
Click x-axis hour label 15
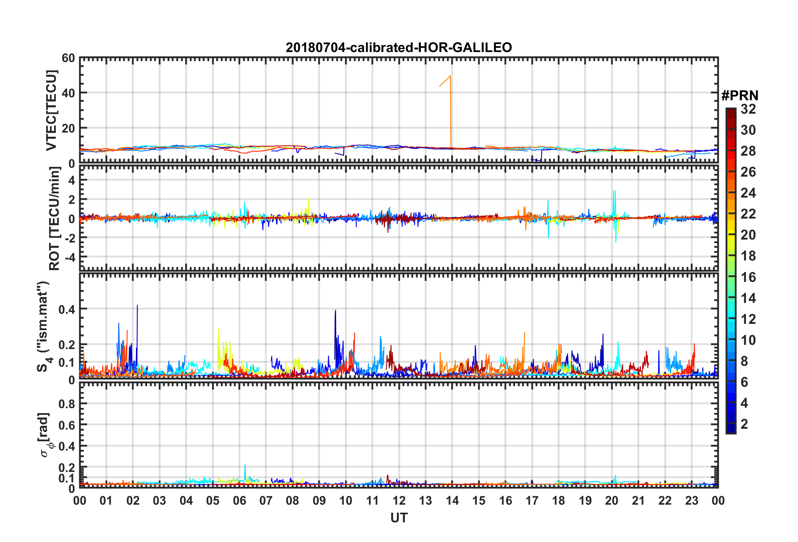click(x=479, y=500)
